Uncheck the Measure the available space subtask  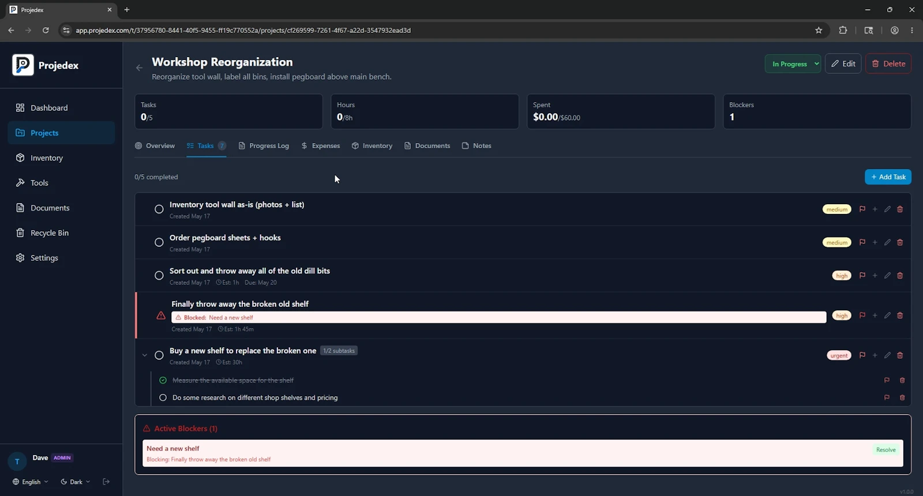pos(163,381)
